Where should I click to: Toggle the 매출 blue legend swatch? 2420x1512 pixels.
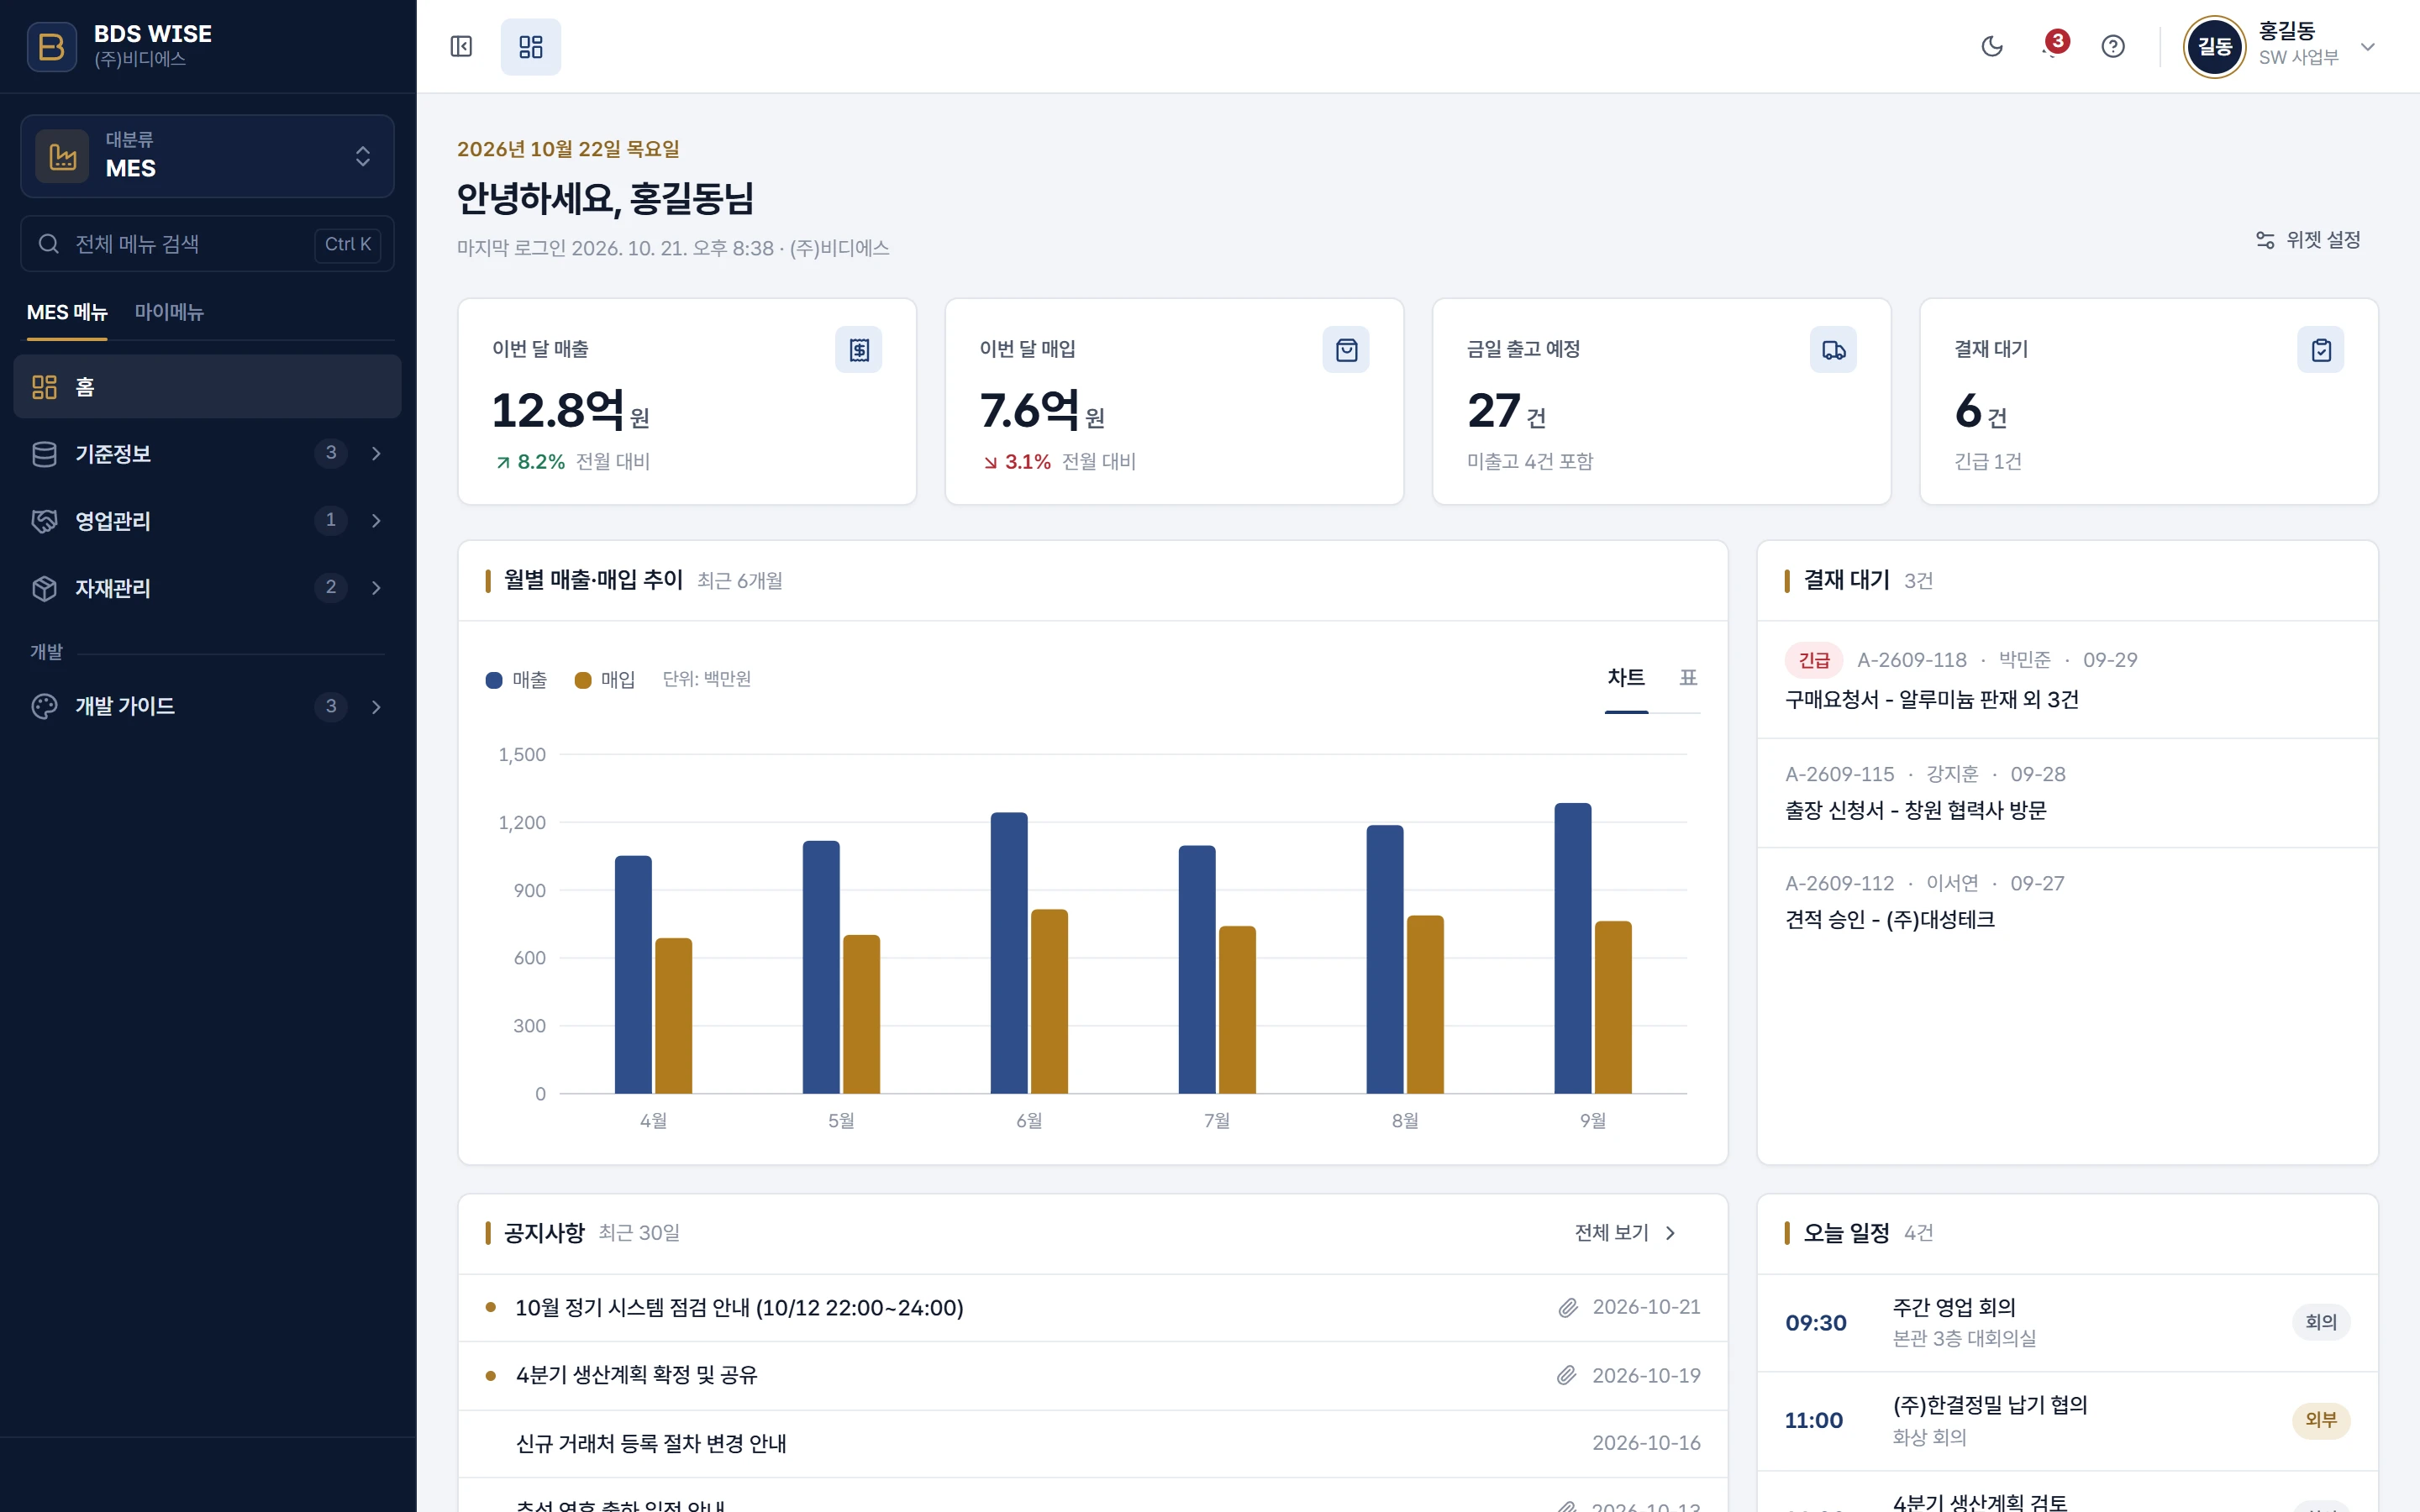click(x=494, y=680)
